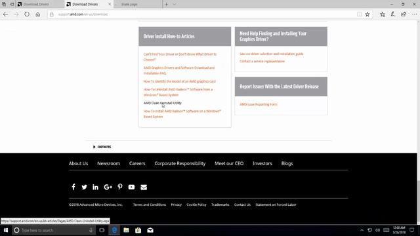Open Corporate Responsibility footer link
Image resolution: width=420 pixels, height=236 pixels.
[x=180, y=163]
